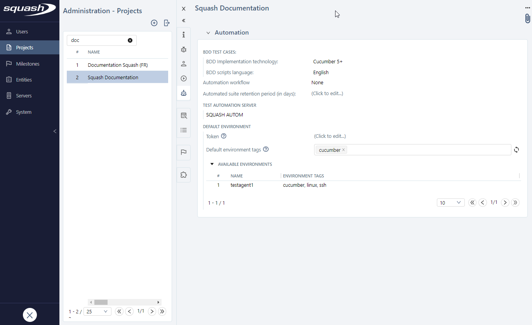This screenshot has height=325, width=532.
Task: Add a new project with plus icon
Action: coord(154,23)
